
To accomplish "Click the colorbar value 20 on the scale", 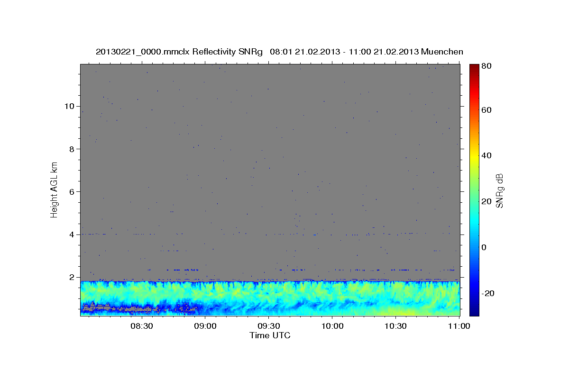I will point(486,201).
